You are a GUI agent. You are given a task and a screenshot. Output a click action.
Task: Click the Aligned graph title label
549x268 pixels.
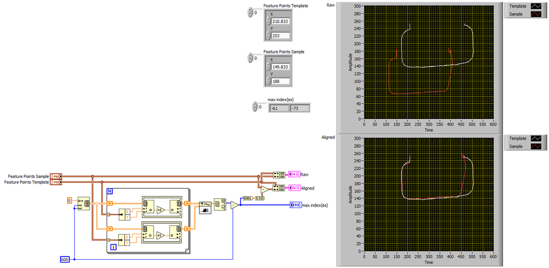(x=328, y=137)
